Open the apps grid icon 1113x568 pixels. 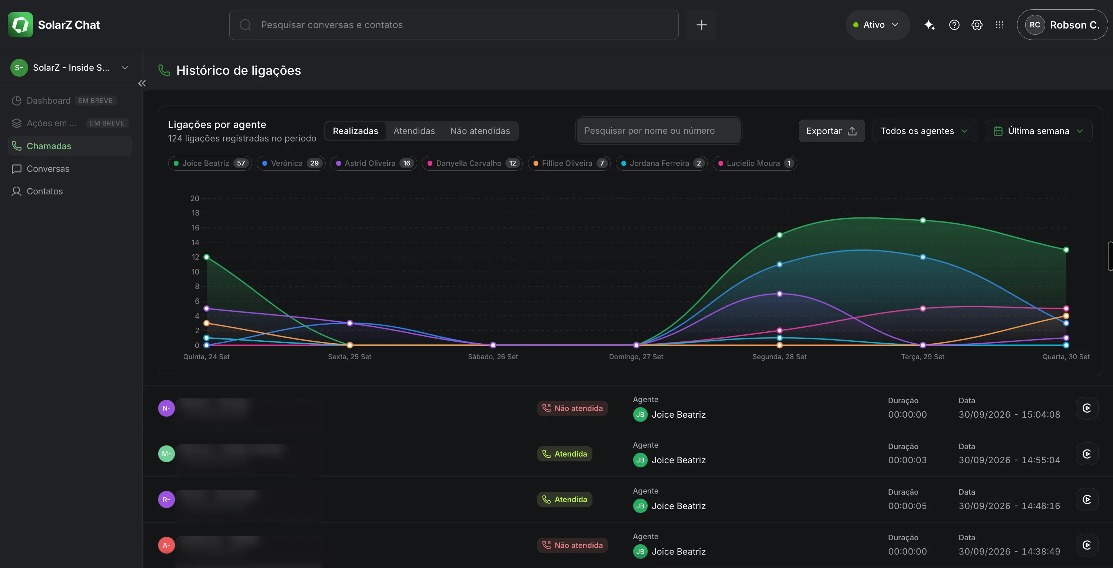coord(999,25)
